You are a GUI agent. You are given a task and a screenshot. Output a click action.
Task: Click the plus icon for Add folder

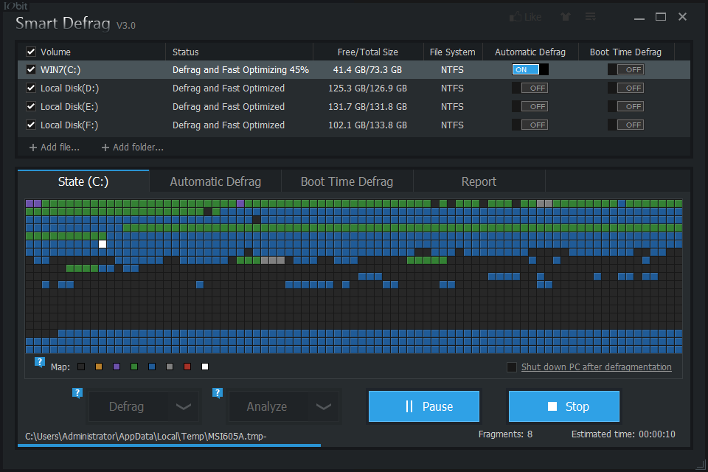coord(105,147)
